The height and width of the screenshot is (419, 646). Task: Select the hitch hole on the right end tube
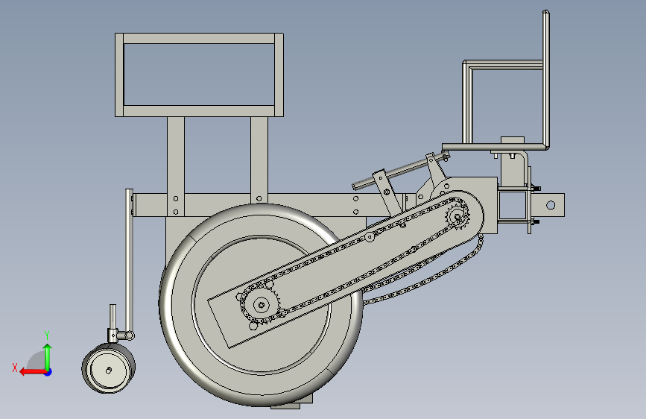(551, 205)
